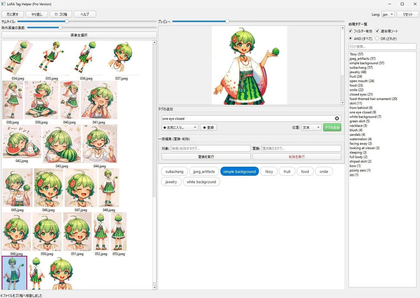Click the preview pane scroll-up arrow

point(342,28)
